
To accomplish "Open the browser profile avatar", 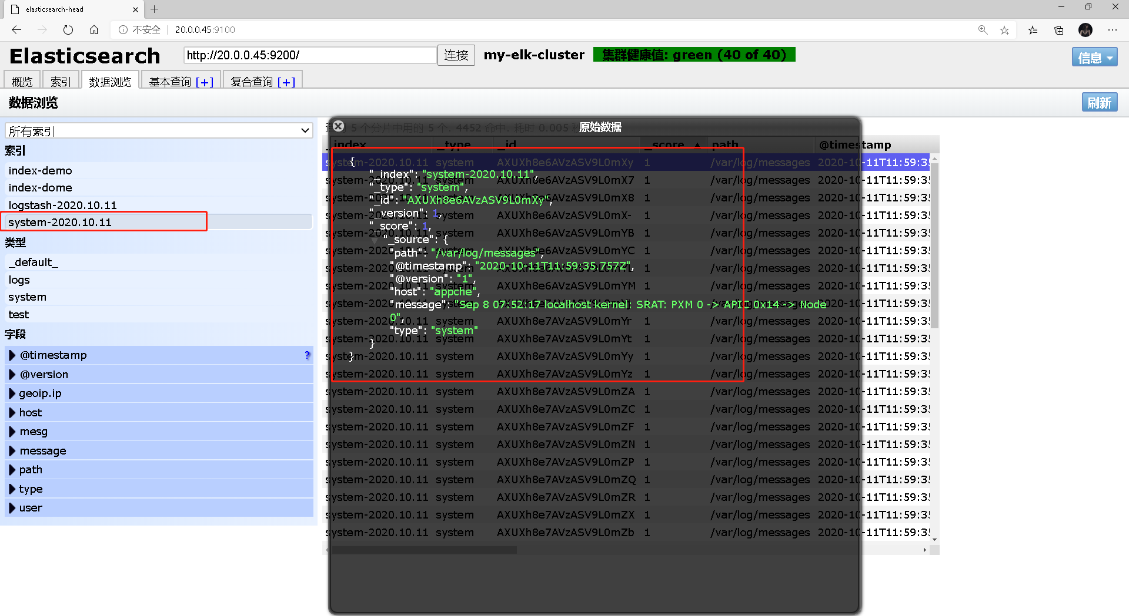I will (x=1085, y=29).
